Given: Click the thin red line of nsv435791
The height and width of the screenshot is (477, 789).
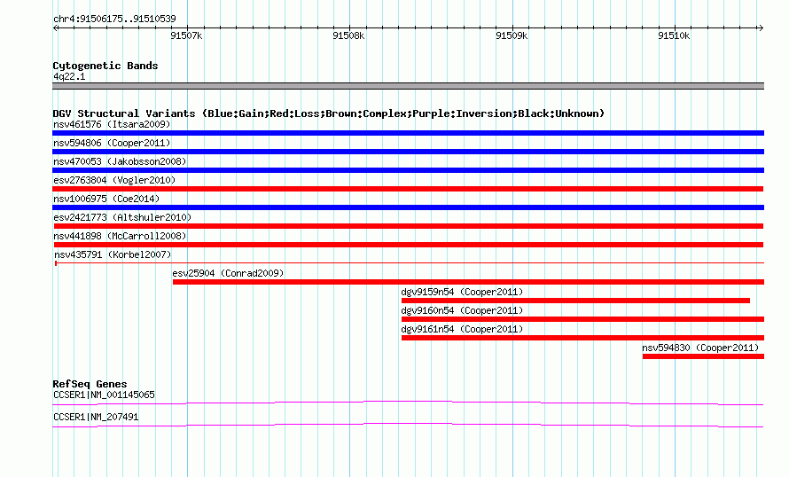Looking at the screenshot, I should pyautogui.click(x=410, y=262).
